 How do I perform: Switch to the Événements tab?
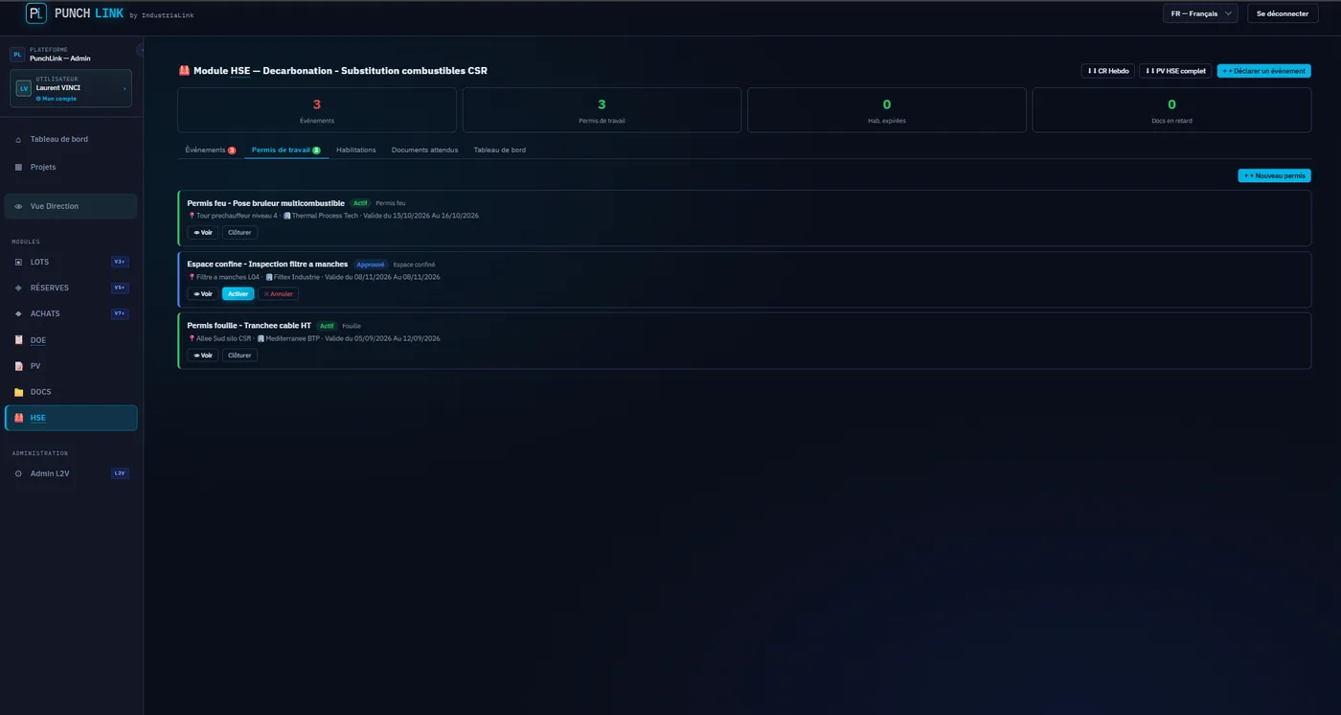210,150
